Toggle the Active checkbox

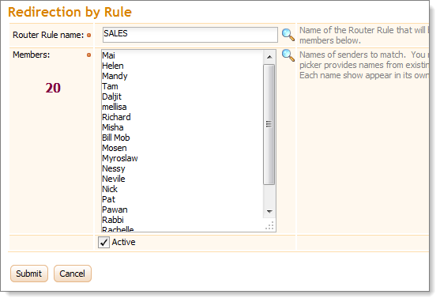pos(103,242)
